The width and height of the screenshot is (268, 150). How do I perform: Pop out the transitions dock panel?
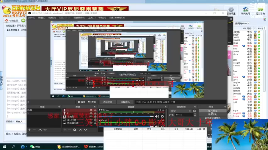(195, 107)
